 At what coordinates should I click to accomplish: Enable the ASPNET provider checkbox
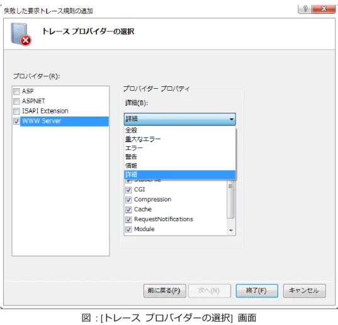coord(16,101)
